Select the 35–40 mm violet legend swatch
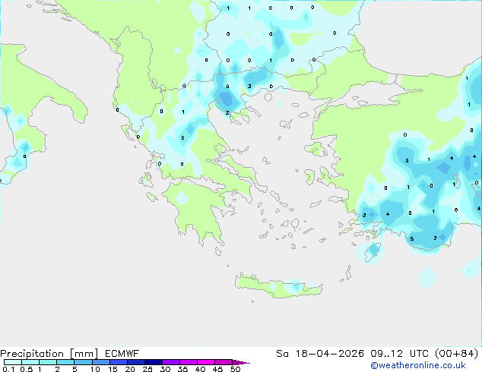Viewport: 482px width, 372px height. coord(188,362)
